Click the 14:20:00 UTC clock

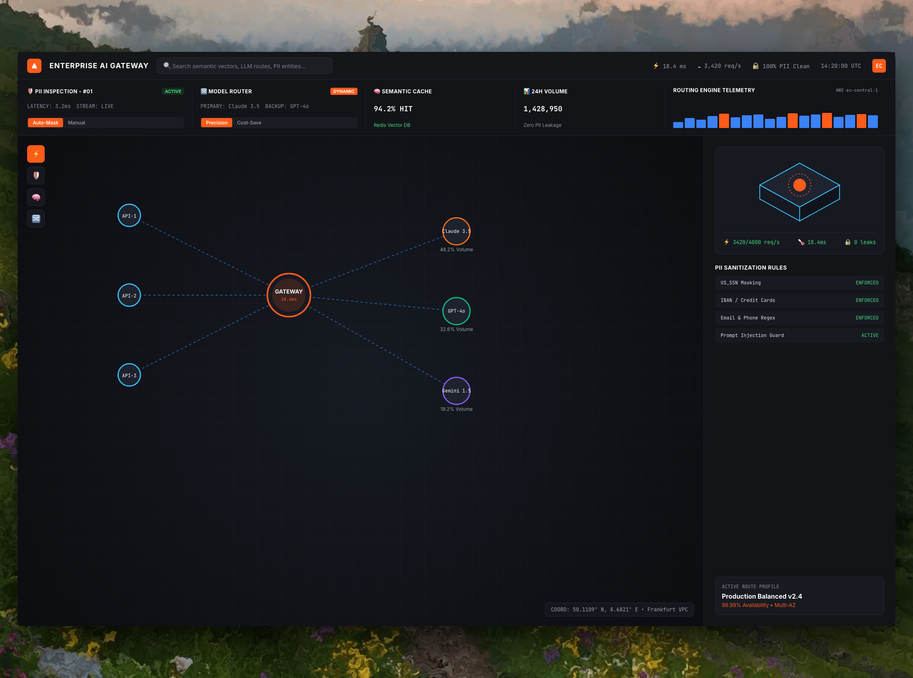(x=841, y=66)
